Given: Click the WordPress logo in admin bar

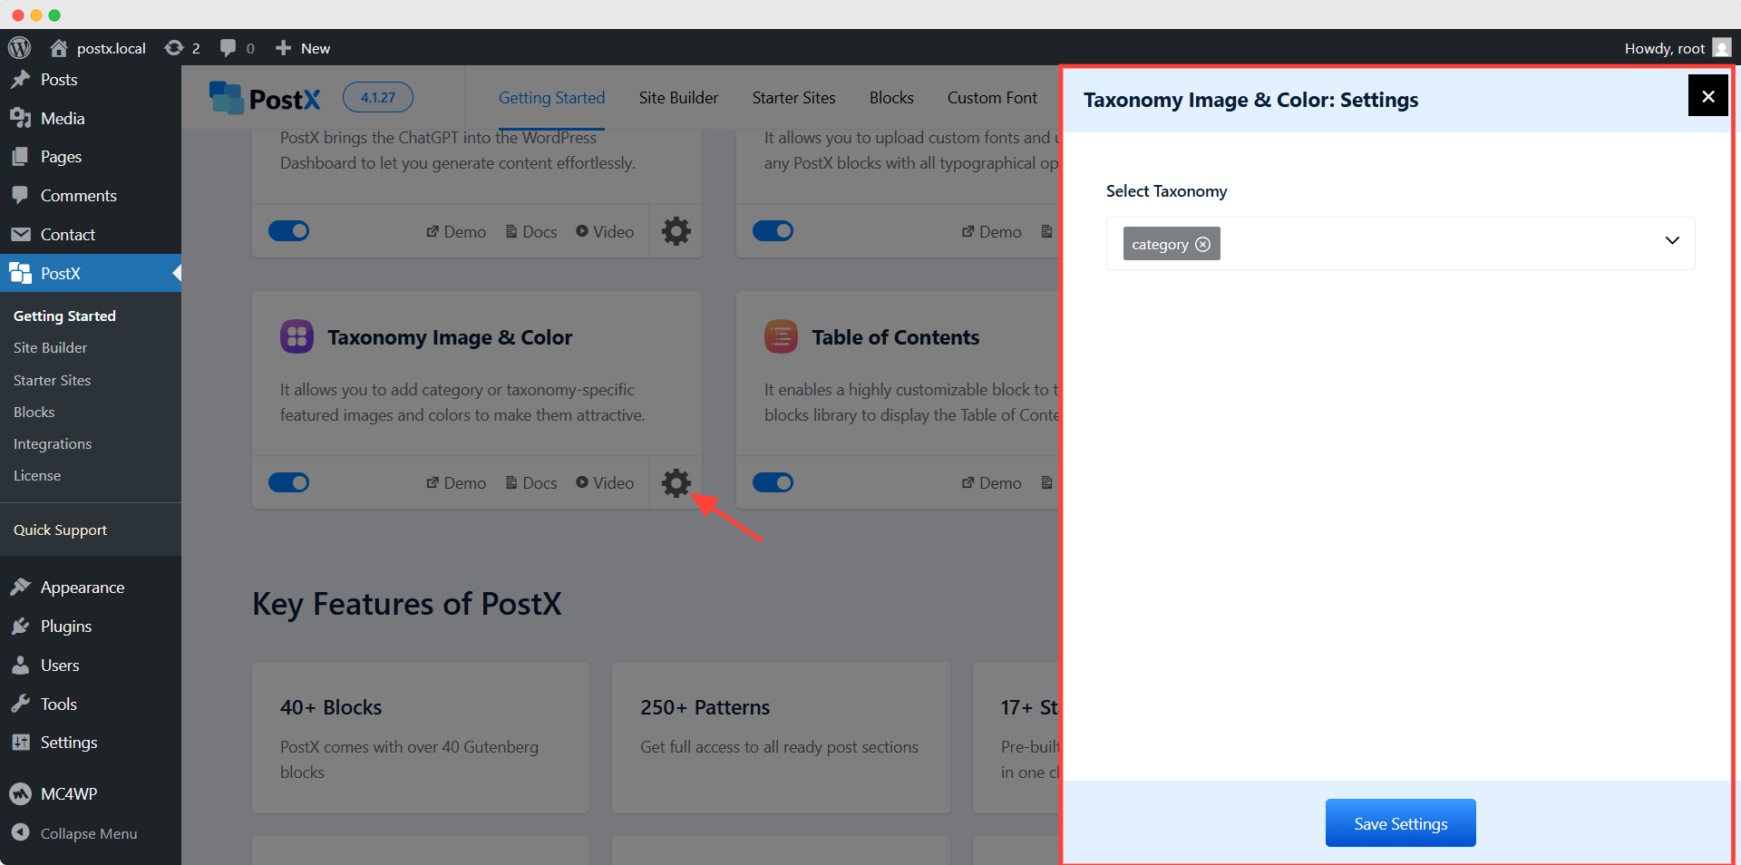Looking at the screenshot, I should [x=20, y=48].
